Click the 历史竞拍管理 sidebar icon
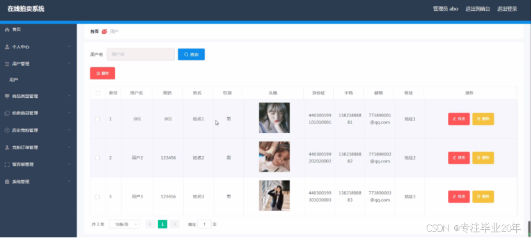The image size is (531, 238). [x=7, y=131]
